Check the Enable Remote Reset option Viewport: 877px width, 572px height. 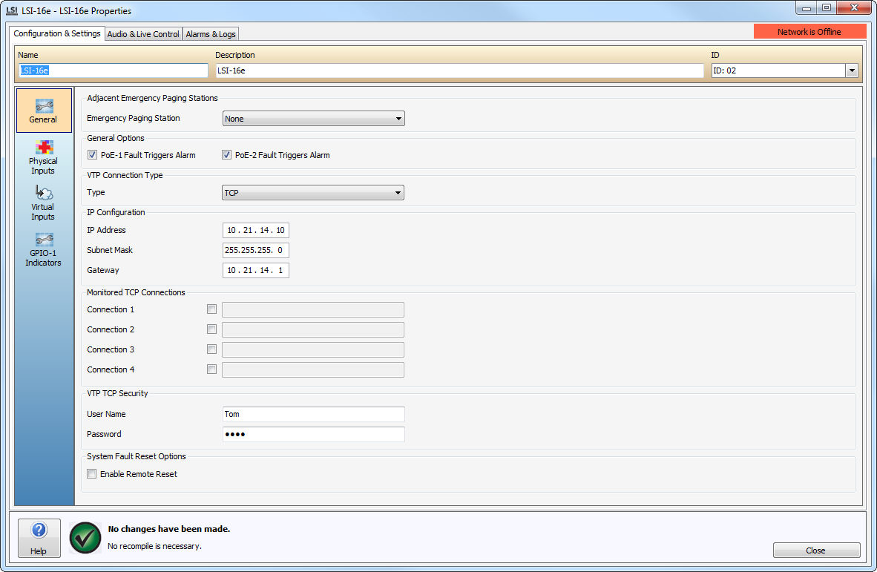click(x=92, y=473)
